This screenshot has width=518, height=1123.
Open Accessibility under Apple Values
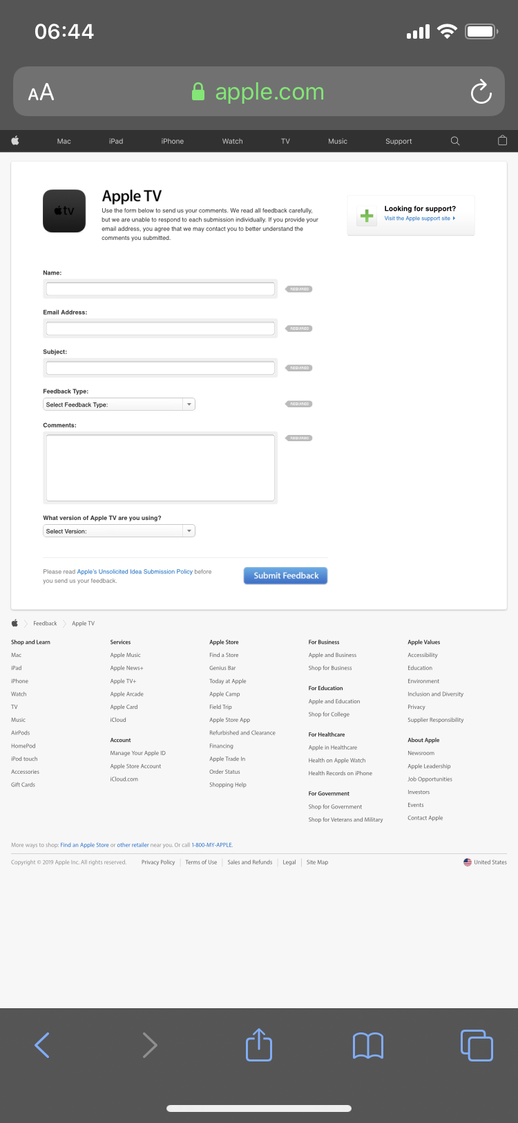pyautogui.click(x=423, y=656)
